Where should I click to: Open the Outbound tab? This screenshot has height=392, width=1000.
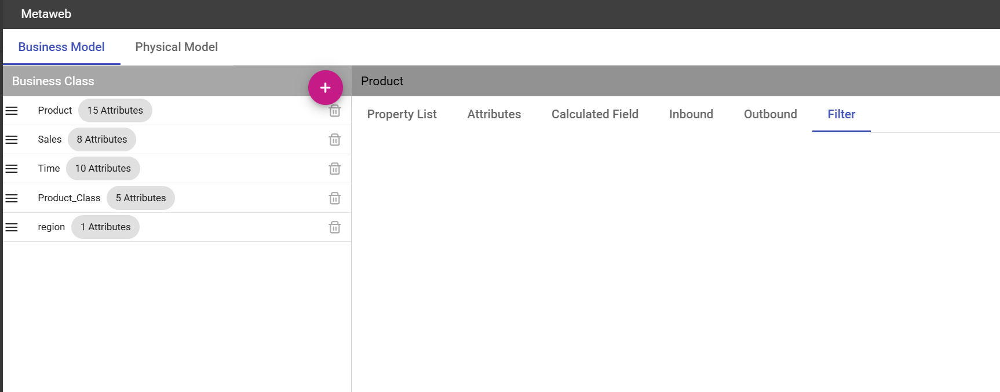pyautogui.click(x=771, y=114)
